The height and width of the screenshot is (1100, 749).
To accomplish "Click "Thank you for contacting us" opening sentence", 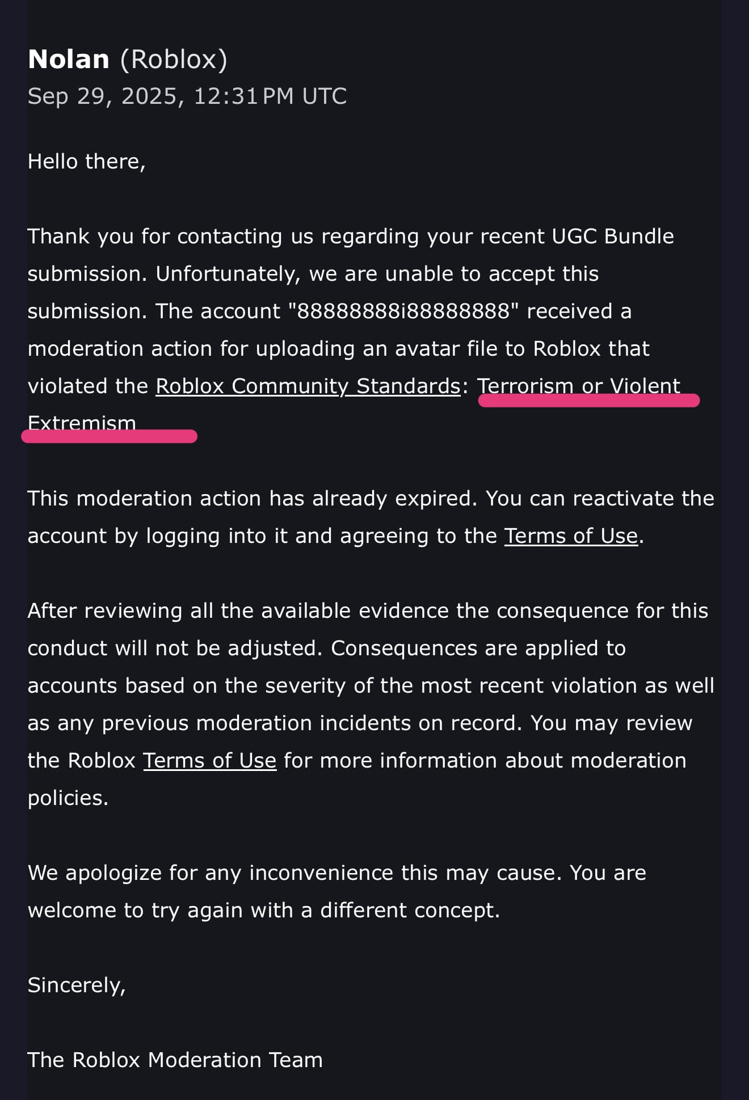I will [154, 237].
